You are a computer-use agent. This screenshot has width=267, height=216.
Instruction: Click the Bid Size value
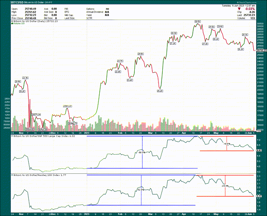[x=56, y=18]
